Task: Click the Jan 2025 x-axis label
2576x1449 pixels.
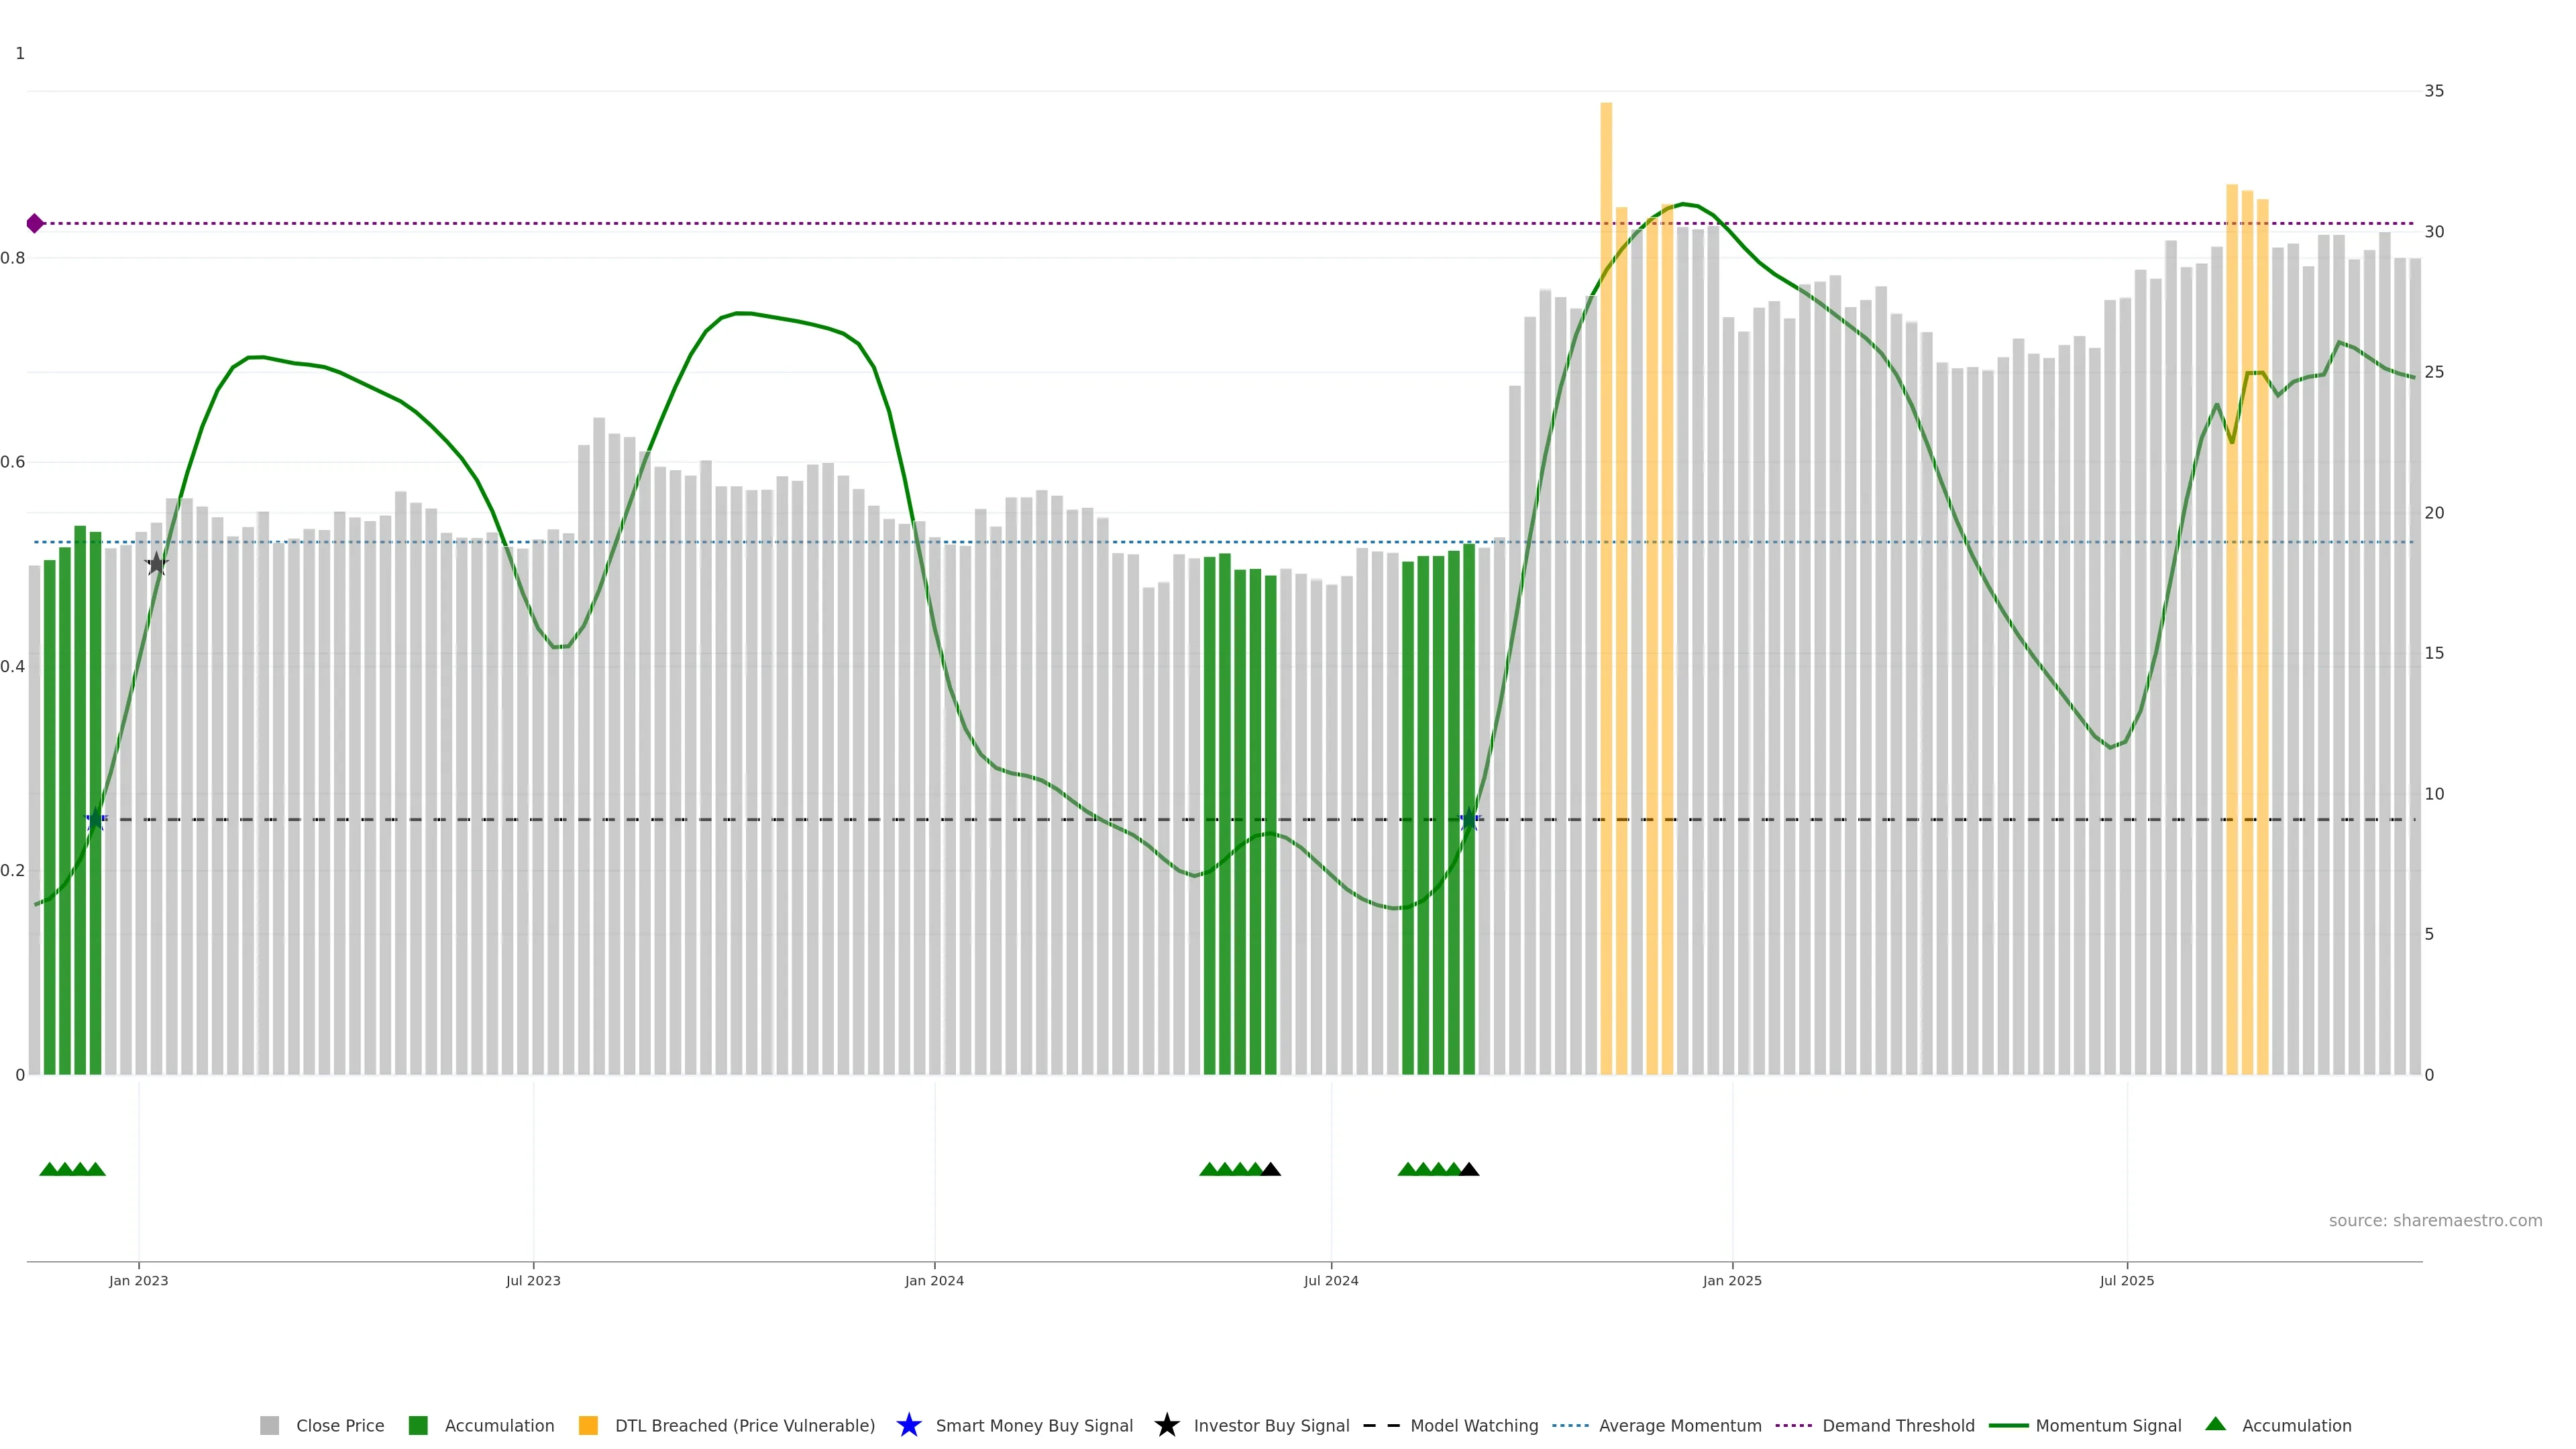Action: [x=1732, y=1280]
